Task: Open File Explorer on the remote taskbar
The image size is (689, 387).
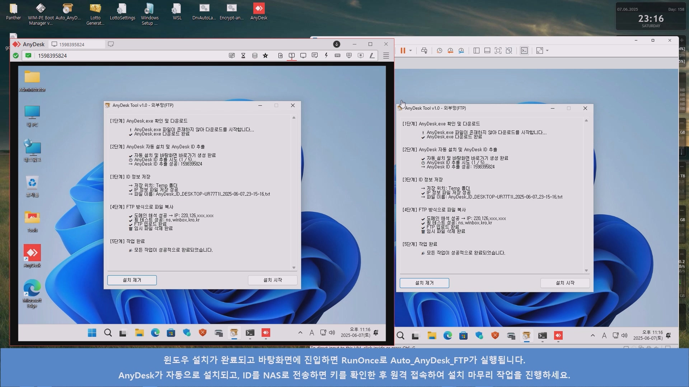Action: coord(140,333)
